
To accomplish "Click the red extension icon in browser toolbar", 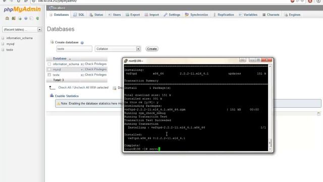I will tap(310, 1).
